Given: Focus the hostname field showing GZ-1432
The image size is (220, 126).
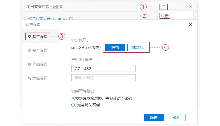Looking at the screenshot, I should [103, 68].
